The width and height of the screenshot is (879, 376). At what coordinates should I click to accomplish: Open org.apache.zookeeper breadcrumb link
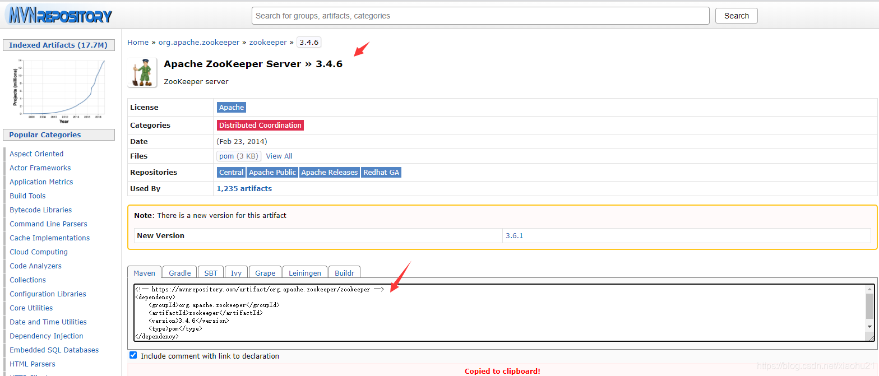pos(199,42)
